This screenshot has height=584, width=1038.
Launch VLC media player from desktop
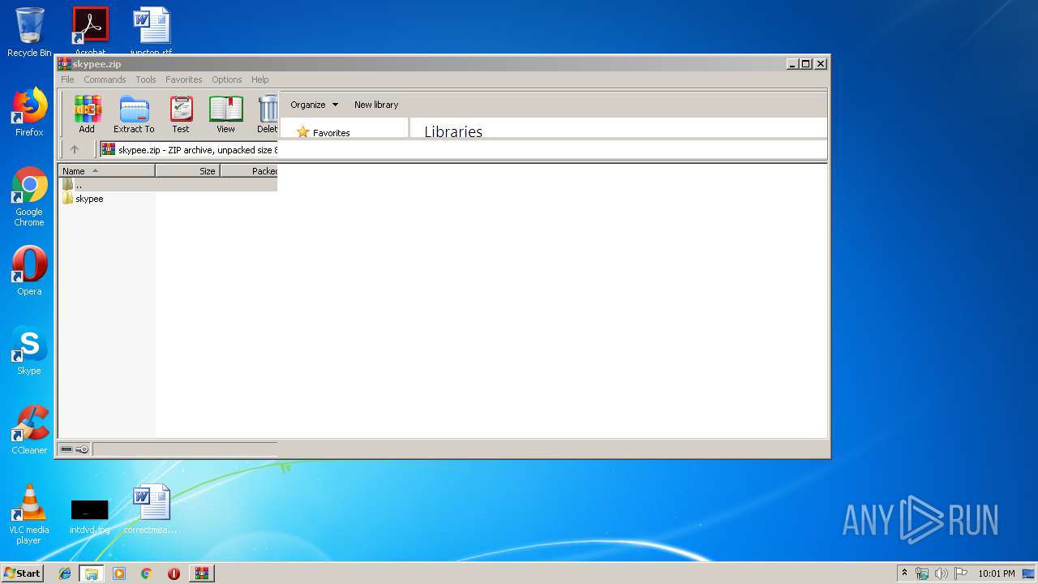pos(29,514)
